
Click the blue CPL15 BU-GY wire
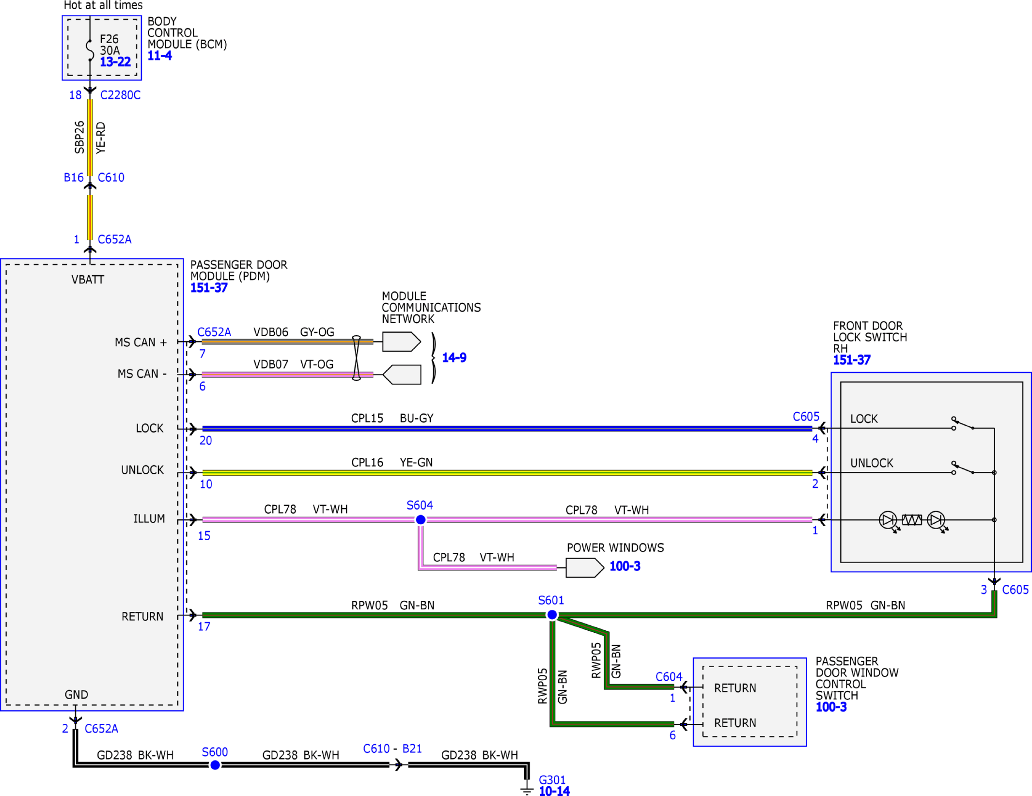click(507, 428)
